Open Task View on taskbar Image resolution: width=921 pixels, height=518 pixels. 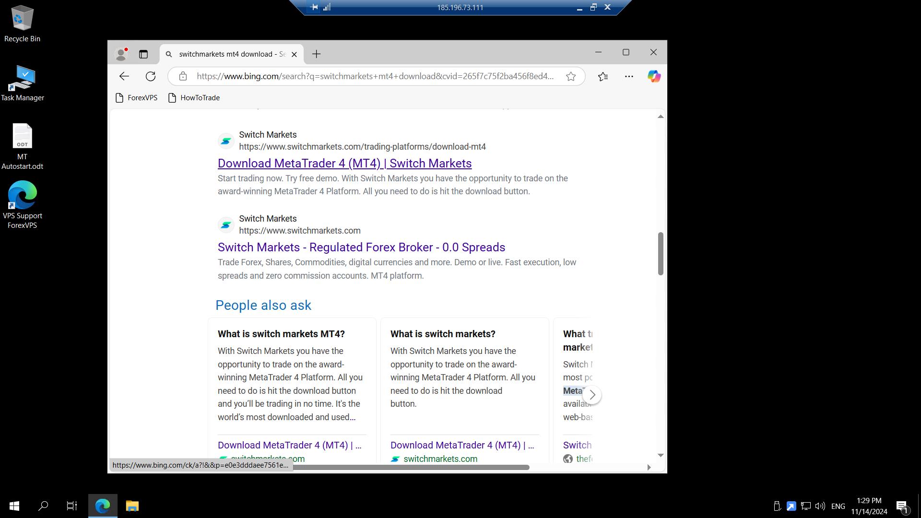pyautogui.click(x=72, y=506)
